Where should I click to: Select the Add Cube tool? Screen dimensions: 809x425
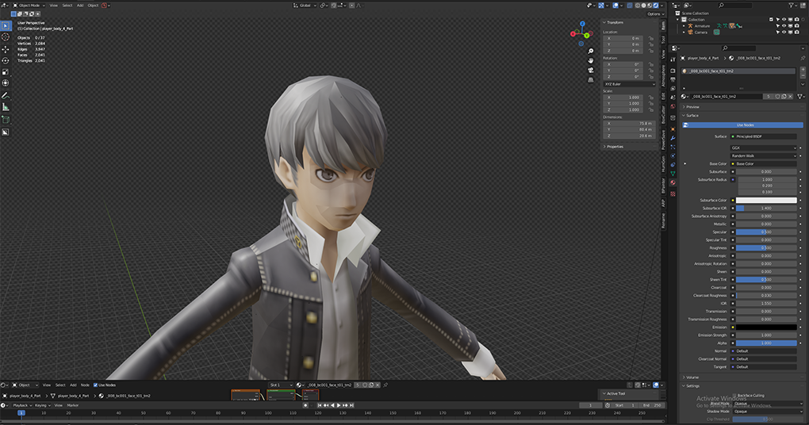[x=6, y=120]
